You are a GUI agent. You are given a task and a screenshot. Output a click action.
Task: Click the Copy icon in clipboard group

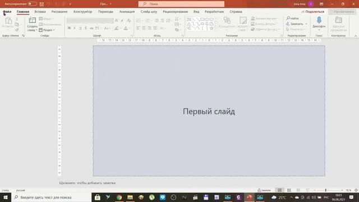pos(17,25)
